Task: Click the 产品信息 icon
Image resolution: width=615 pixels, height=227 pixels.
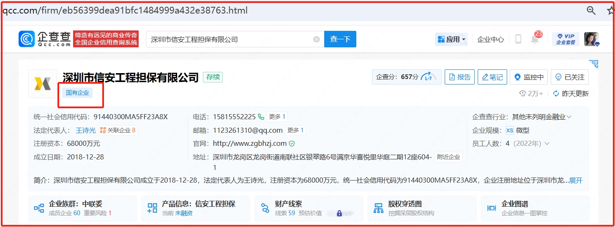Action: pos(152,208)
